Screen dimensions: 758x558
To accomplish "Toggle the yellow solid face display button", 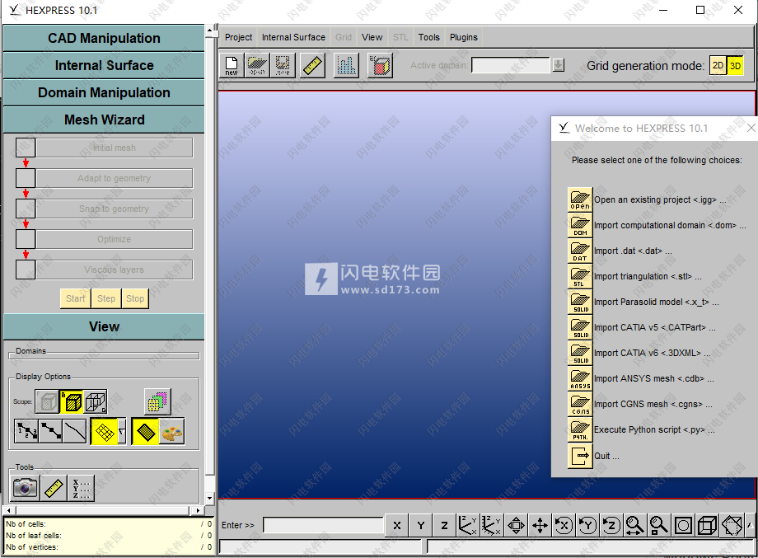I will click(146, 431).
